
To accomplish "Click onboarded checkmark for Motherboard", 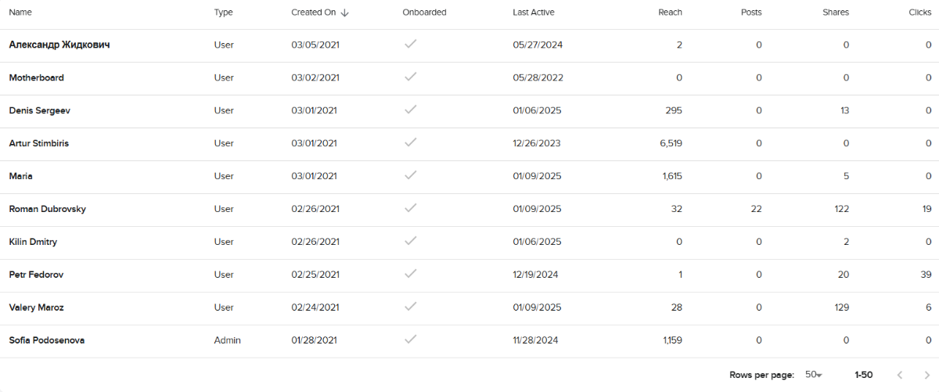I will coord(410,77).
